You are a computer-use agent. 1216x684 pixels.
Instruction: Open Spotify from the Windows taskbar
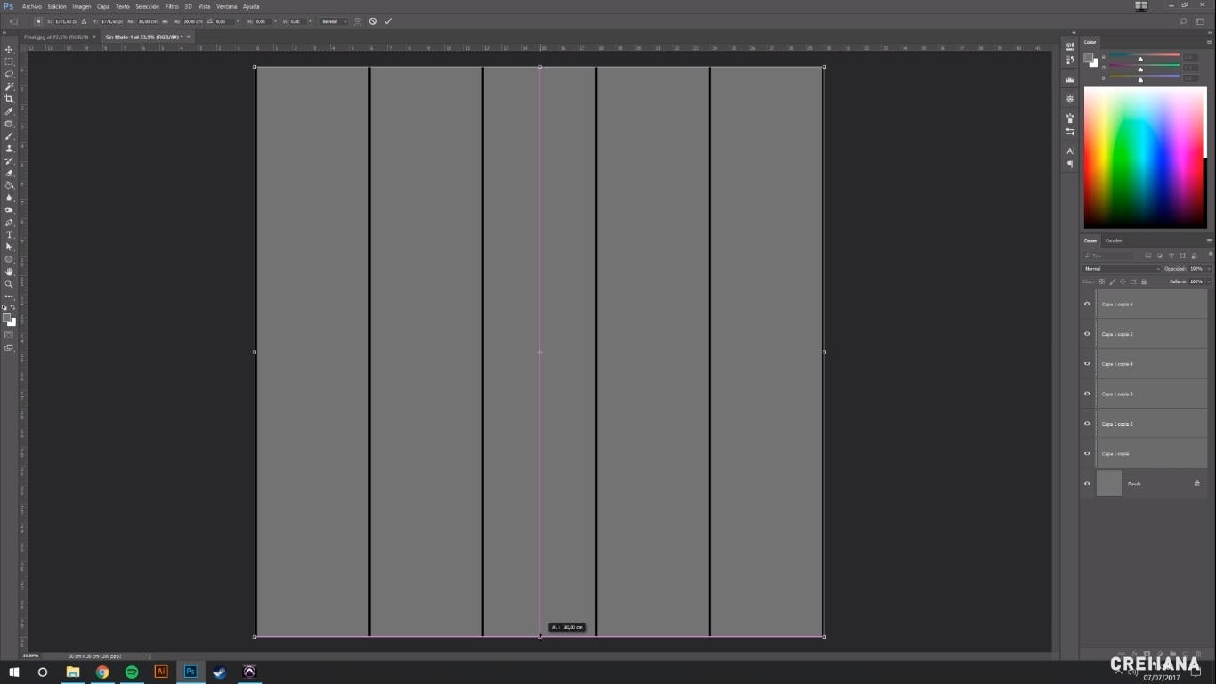132,672
